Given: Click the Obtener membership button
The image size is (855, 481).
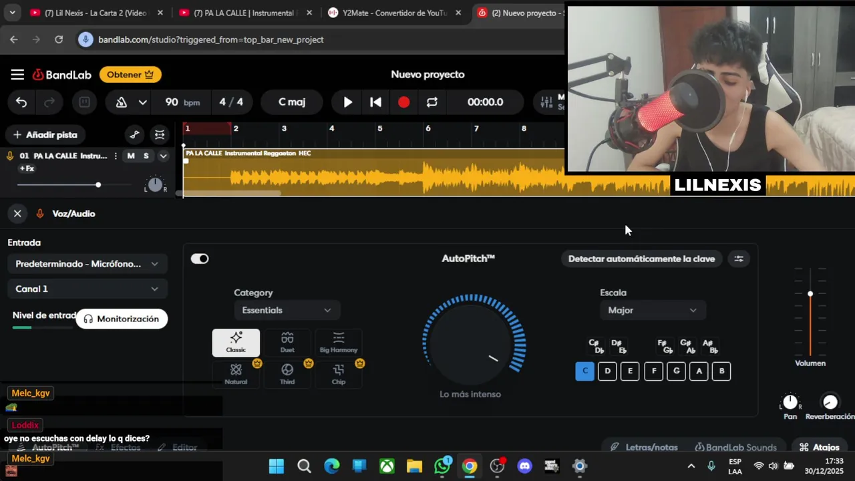Looking at the screenshot, I should point(131,75).
